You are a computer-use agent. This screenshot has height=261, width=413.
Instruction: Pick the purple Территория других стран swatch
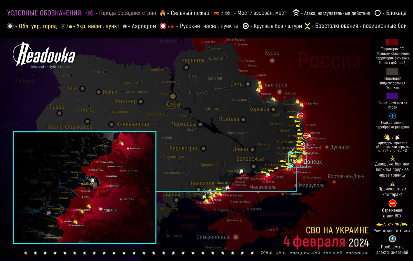tap(392, 96)
